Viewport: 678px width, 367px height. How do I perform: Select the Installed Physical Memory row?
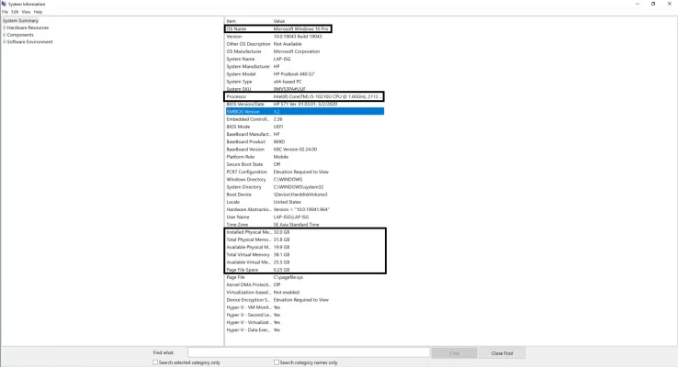pyautogui.click(x=305, y=232)
